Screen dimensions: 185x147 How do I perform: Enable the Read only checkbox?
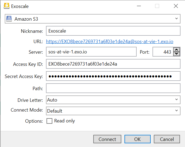coord(49,121)
